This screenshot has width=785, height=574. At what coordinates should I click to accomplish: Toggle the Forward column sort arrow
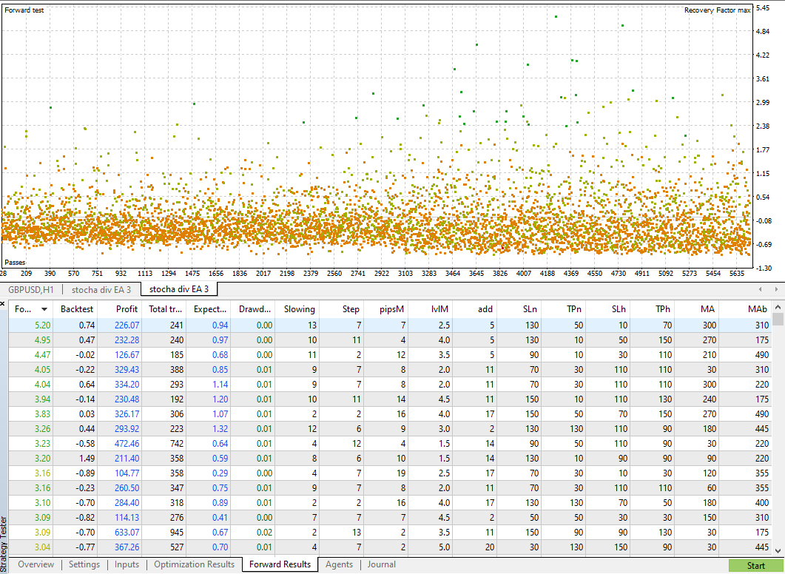[44, 309]
